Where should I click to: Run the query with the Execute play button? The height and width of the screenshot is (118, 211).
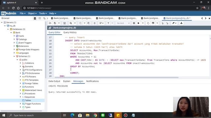[x=138, y=23]
